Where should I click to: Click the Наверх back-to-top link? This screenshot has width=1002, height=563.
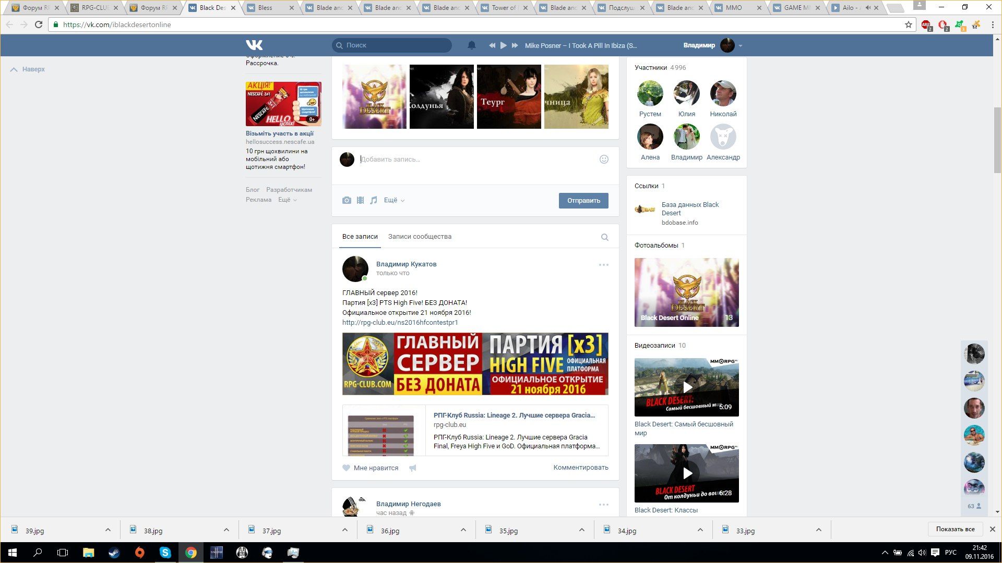(x=28, y=69)
